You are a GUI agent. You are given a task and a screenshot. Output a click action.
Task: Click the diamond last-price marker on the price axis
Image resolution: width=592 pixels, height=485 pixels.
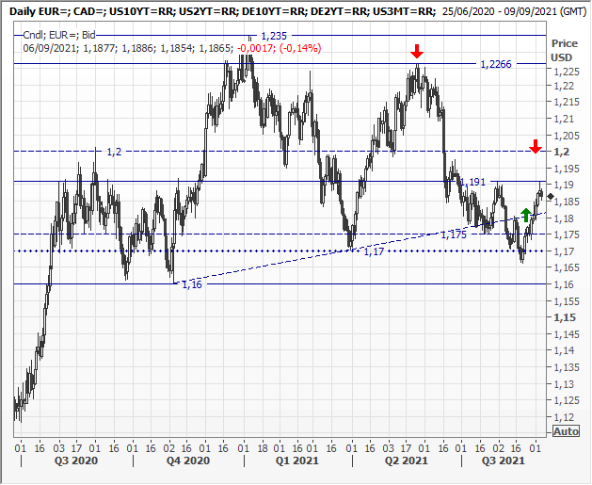click(550, 197)
